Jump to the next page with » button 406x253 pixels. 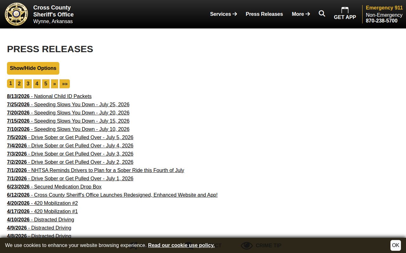pos(55,84)
